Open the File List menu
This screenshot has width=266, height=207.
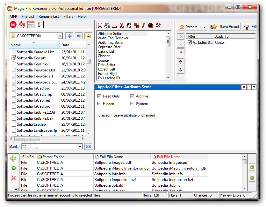28,17
